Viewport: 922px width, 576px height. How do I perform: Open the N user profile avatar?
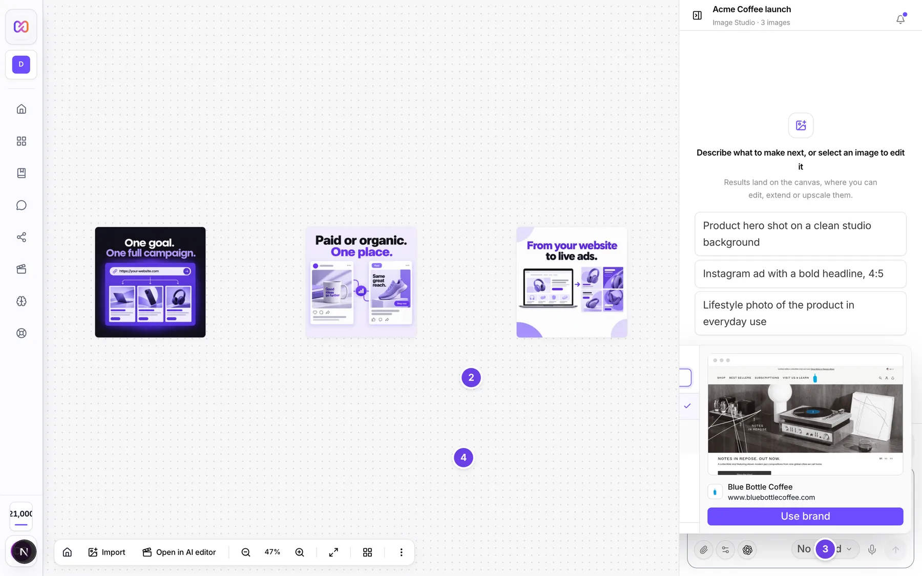click(x=24, y=551)
